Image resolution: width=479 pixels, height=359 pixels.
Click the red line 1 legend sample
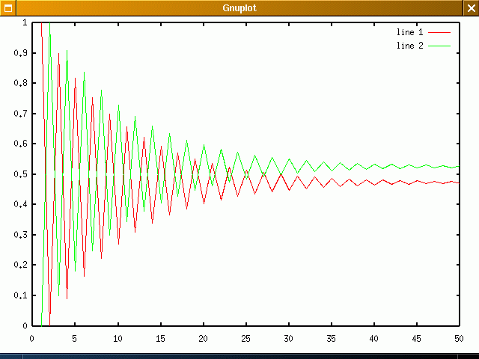point(439,33)
